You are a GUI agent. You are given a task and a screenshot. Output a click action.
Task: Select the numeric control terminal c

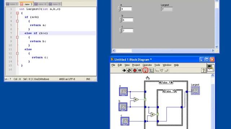click(125, 121)
